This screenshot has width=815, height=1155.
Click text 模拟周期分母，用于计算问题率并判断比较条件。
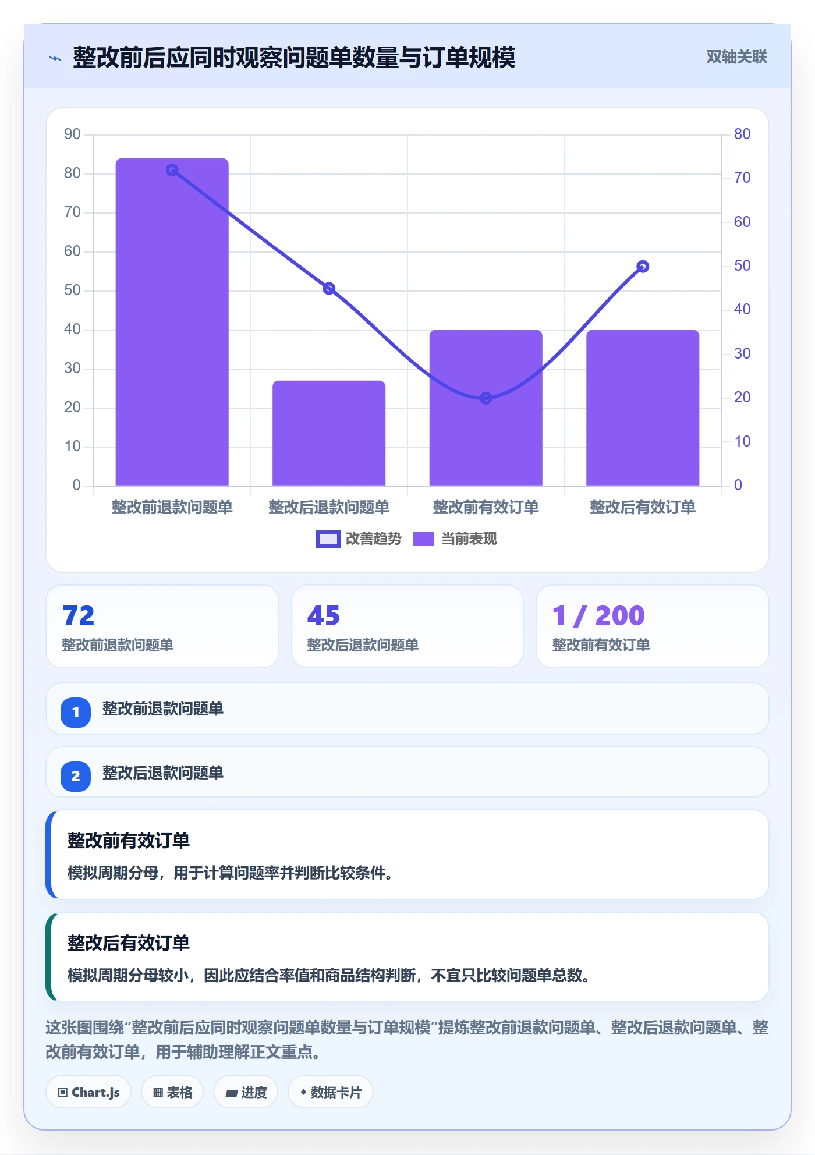pyautogui.click(x=230, y=873)
